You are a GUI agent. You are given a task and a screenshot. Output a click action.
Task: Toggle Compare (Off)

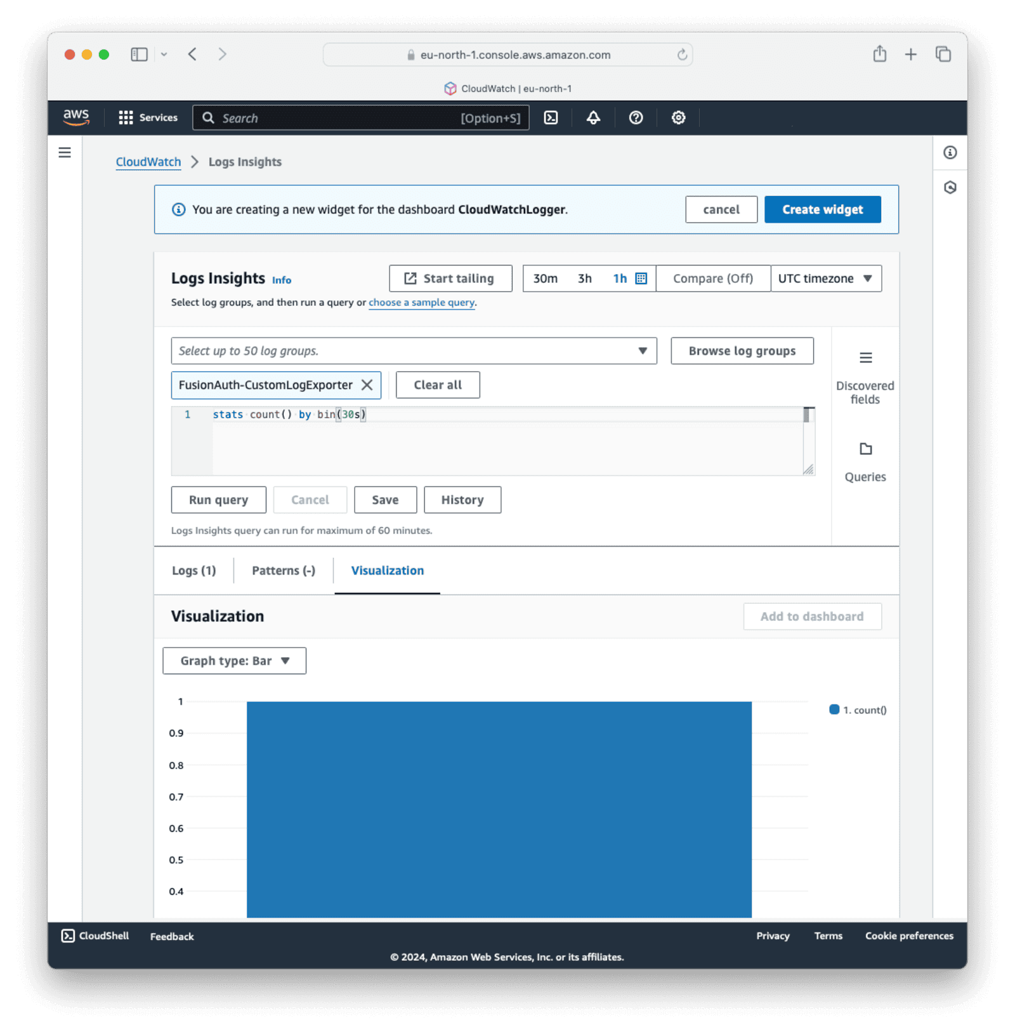point(713,278)
